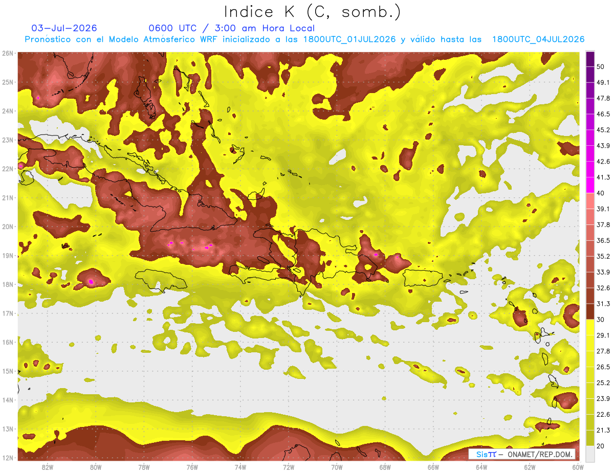Click the legend value 42.6
Screen dimensions: 614x474
(x=603, y=162)
